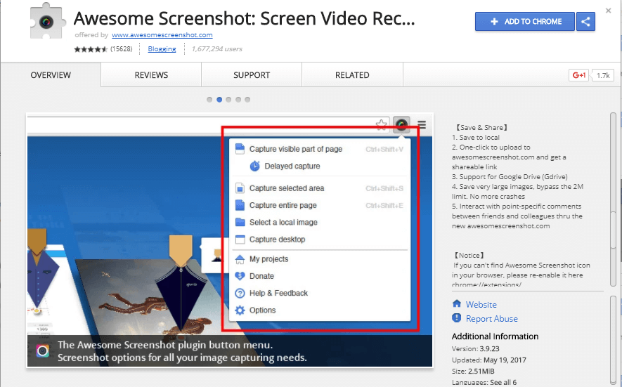Open the Website link
This screenshot has height=387, width=622.
coord(481,305)
